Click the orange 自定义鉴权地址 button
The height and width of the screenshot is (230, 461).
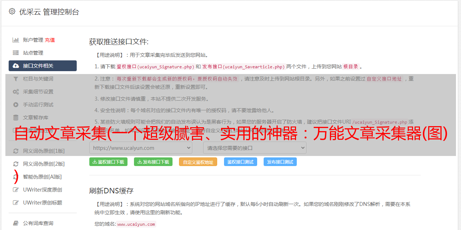pos(198,162)
